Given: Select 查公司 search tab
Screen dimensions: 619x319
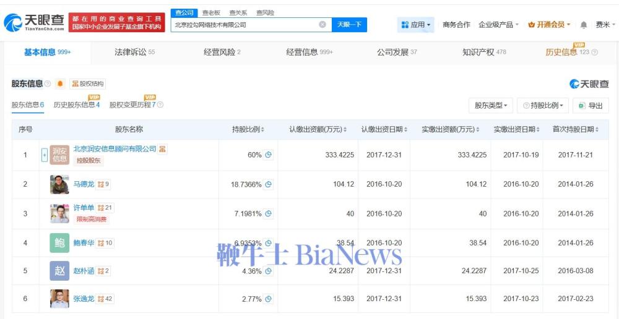Looking at the screenshot, I should pos(184,12).
